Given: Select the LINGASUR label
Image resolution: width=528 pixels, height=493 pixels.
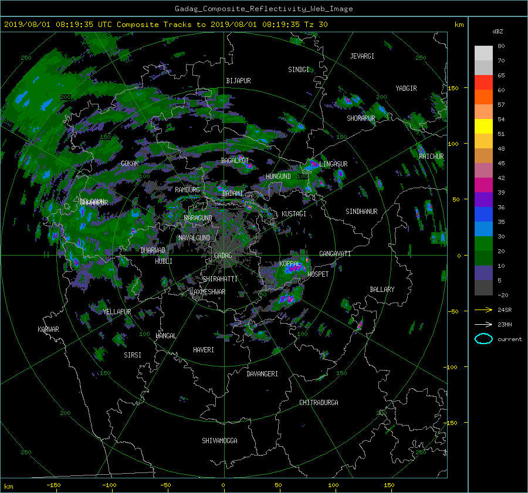Looking at the screenshot, I should 333,164.
